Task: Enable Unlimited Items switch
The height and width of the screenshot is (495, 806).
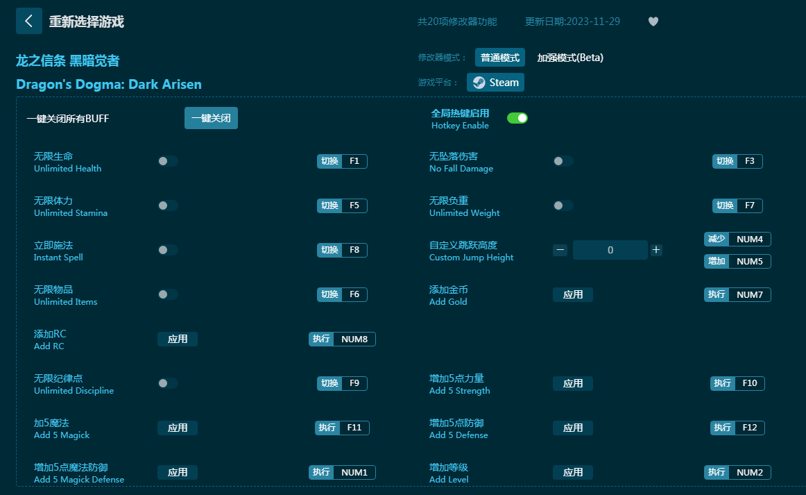Action: coord(168,294)
